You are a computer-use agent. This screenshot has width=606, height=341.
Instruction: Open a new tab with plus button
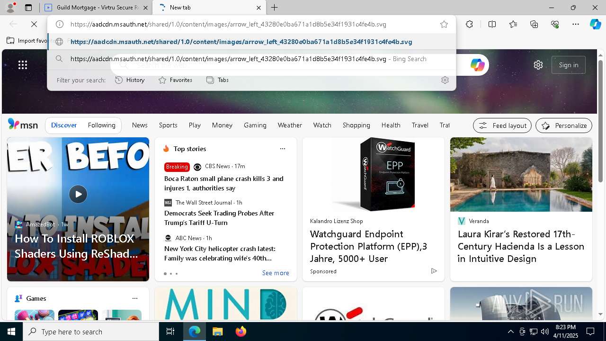pos(275,8)
